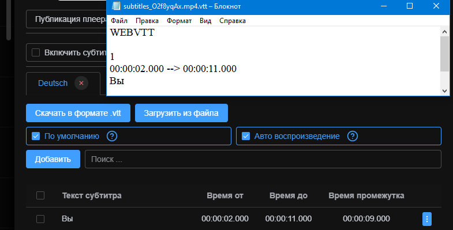453x230 pixels.
Task: Open Формат menu in Notepad
Action: pos(179,21)
